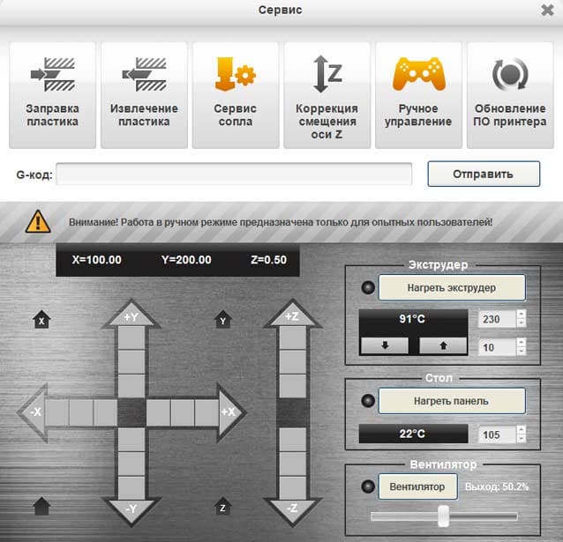Click the Стол group title
Image resolution: width=563 pixels, height=542 pixels.
pyautogui.click(x=439, y=378)
